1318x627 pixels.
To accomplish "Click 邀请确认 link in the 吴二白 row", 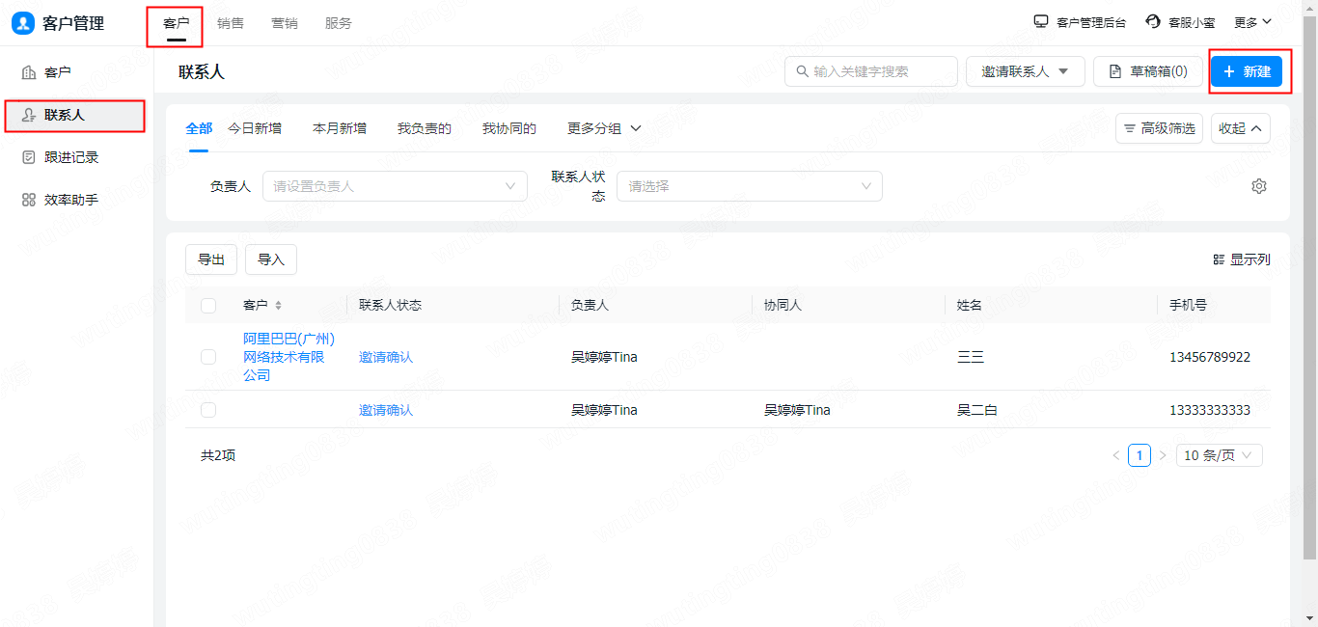I will point(386,410).
